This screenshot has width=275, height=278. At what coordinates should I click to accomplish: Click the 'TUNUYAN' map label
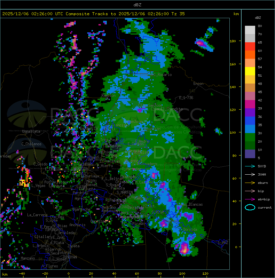coord(70,257)
